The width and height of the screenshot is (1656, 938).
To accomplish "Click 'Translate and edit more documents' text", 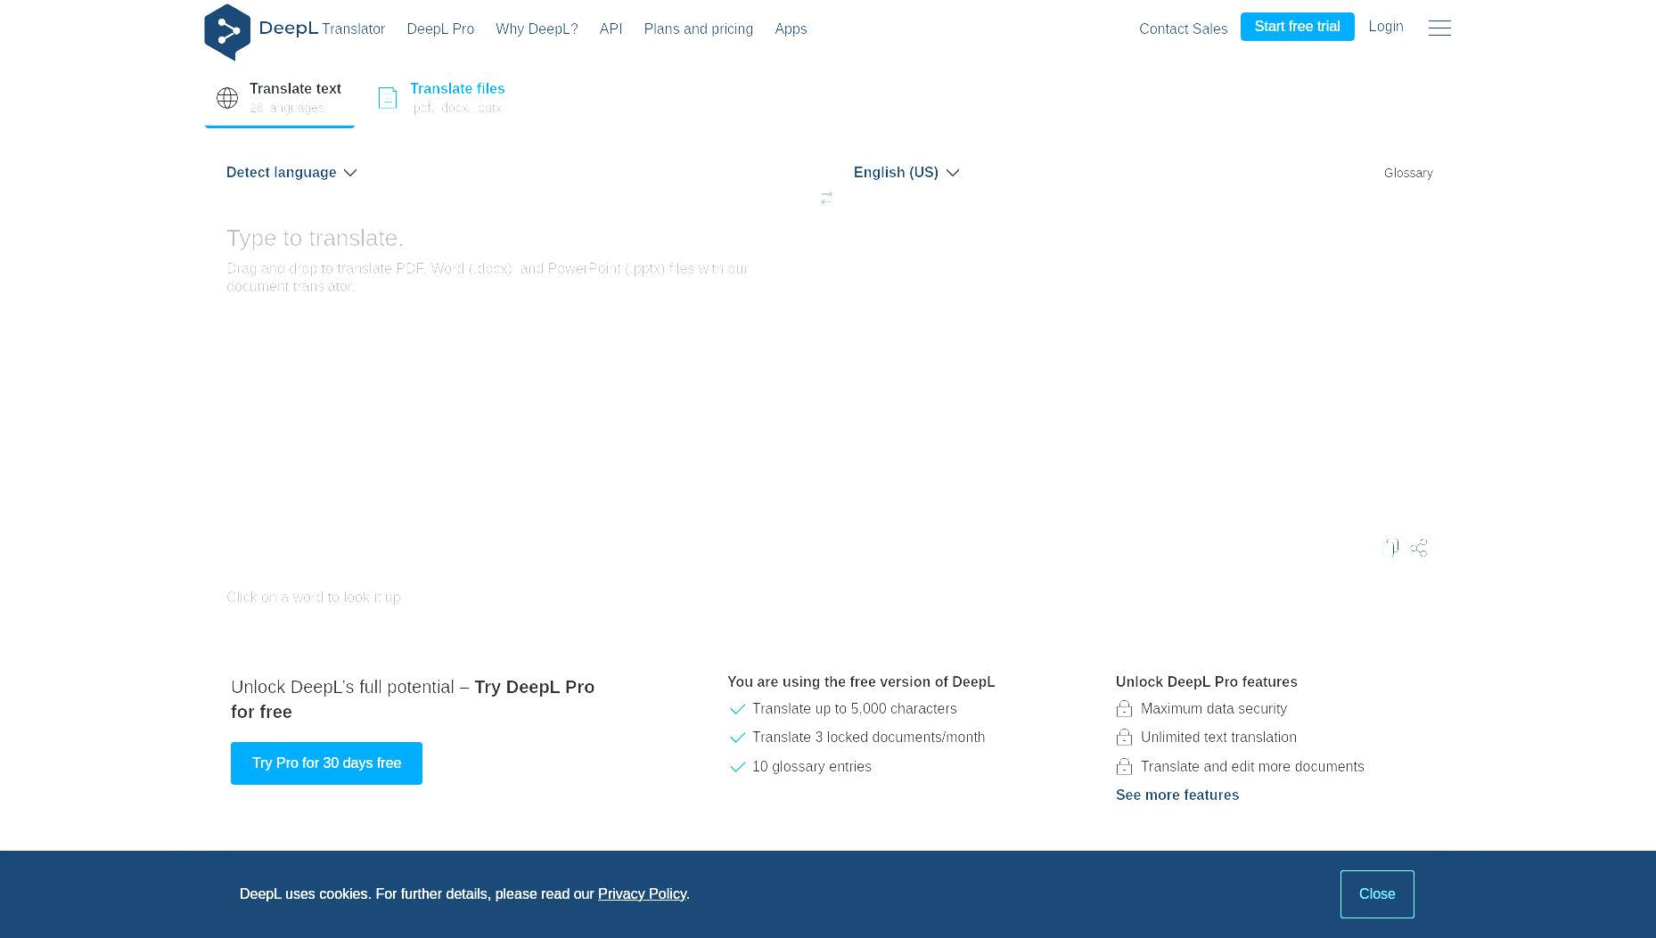I will pos(1252,767).
